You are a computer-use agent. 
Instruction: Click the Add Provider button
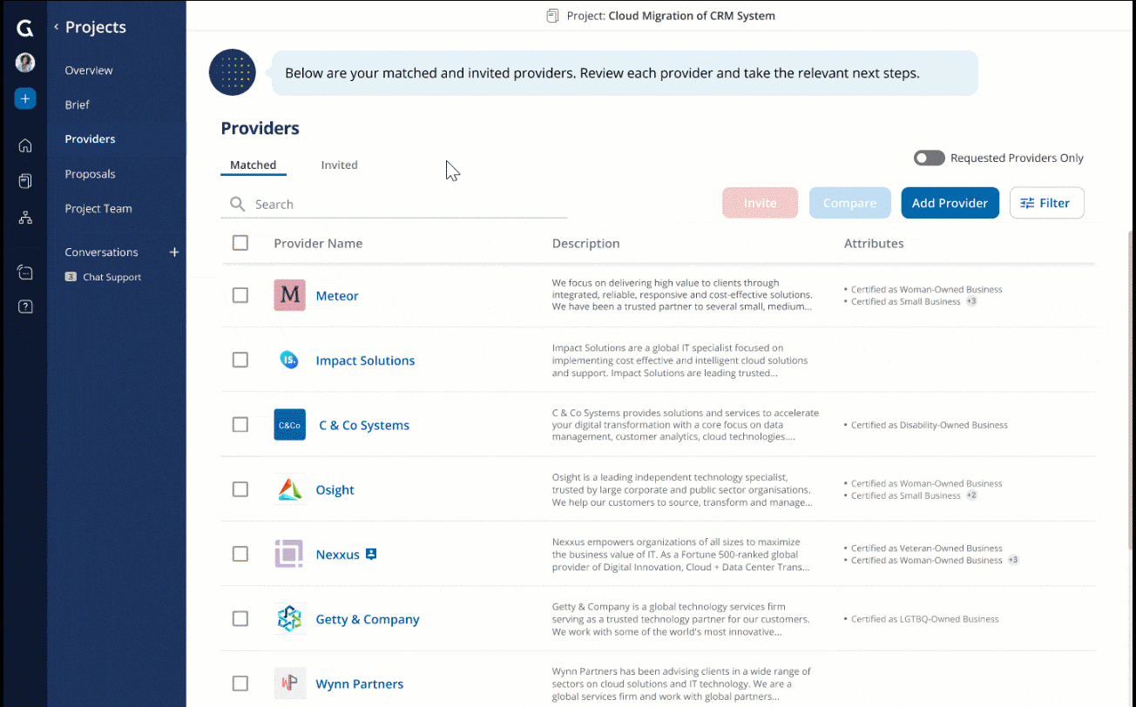pos(950,202)
